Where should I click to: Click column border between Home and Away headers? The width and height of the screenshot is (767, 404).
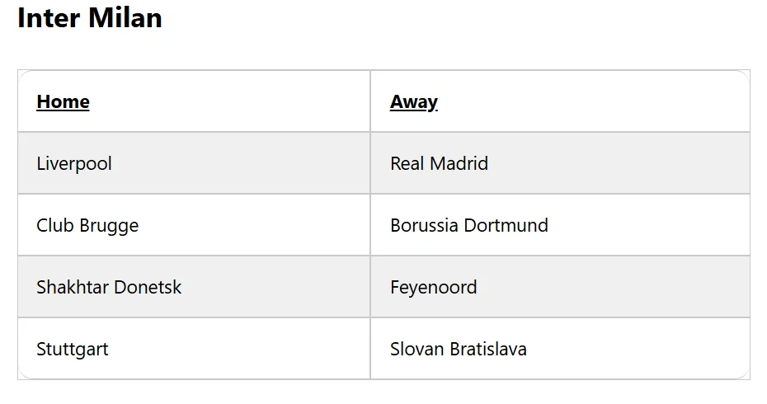(x=370, y=101)
